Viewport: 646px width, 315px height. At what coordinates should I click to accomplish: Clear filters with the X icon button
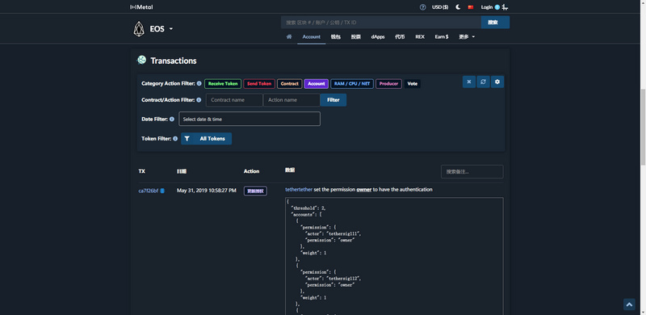coord(469,82)
